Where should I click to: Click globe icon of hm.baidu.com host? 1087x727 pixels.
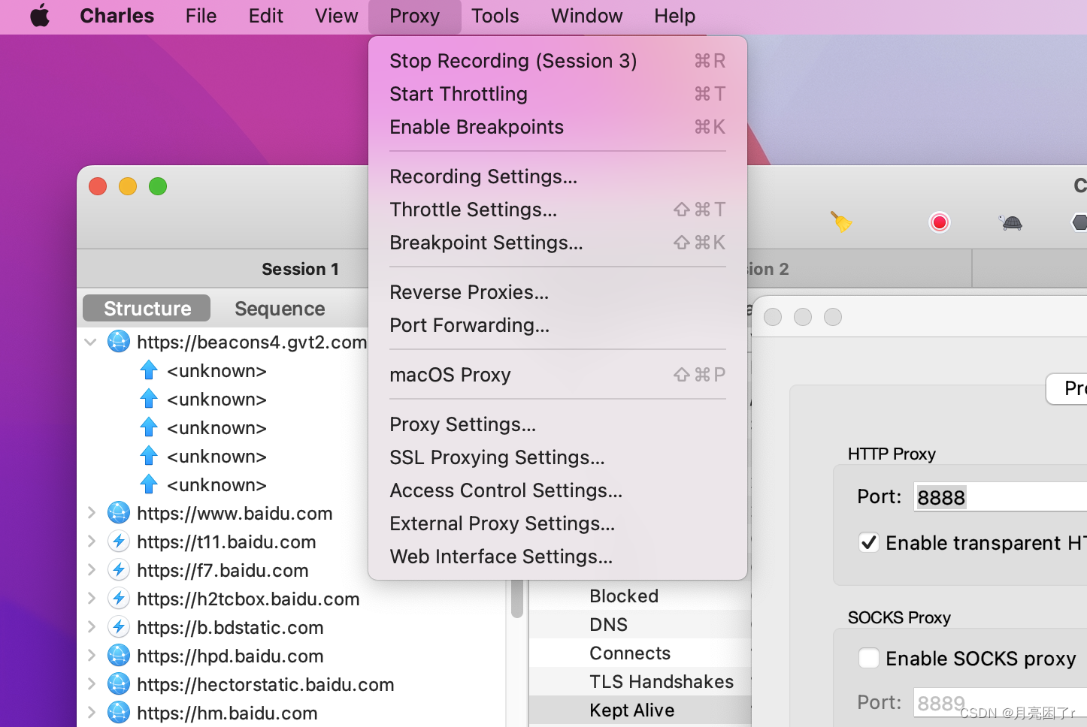coord(119,713)
